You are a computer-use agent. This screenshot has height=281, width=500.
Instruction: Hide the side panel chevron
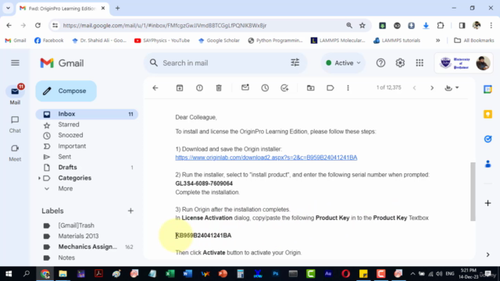487,254
